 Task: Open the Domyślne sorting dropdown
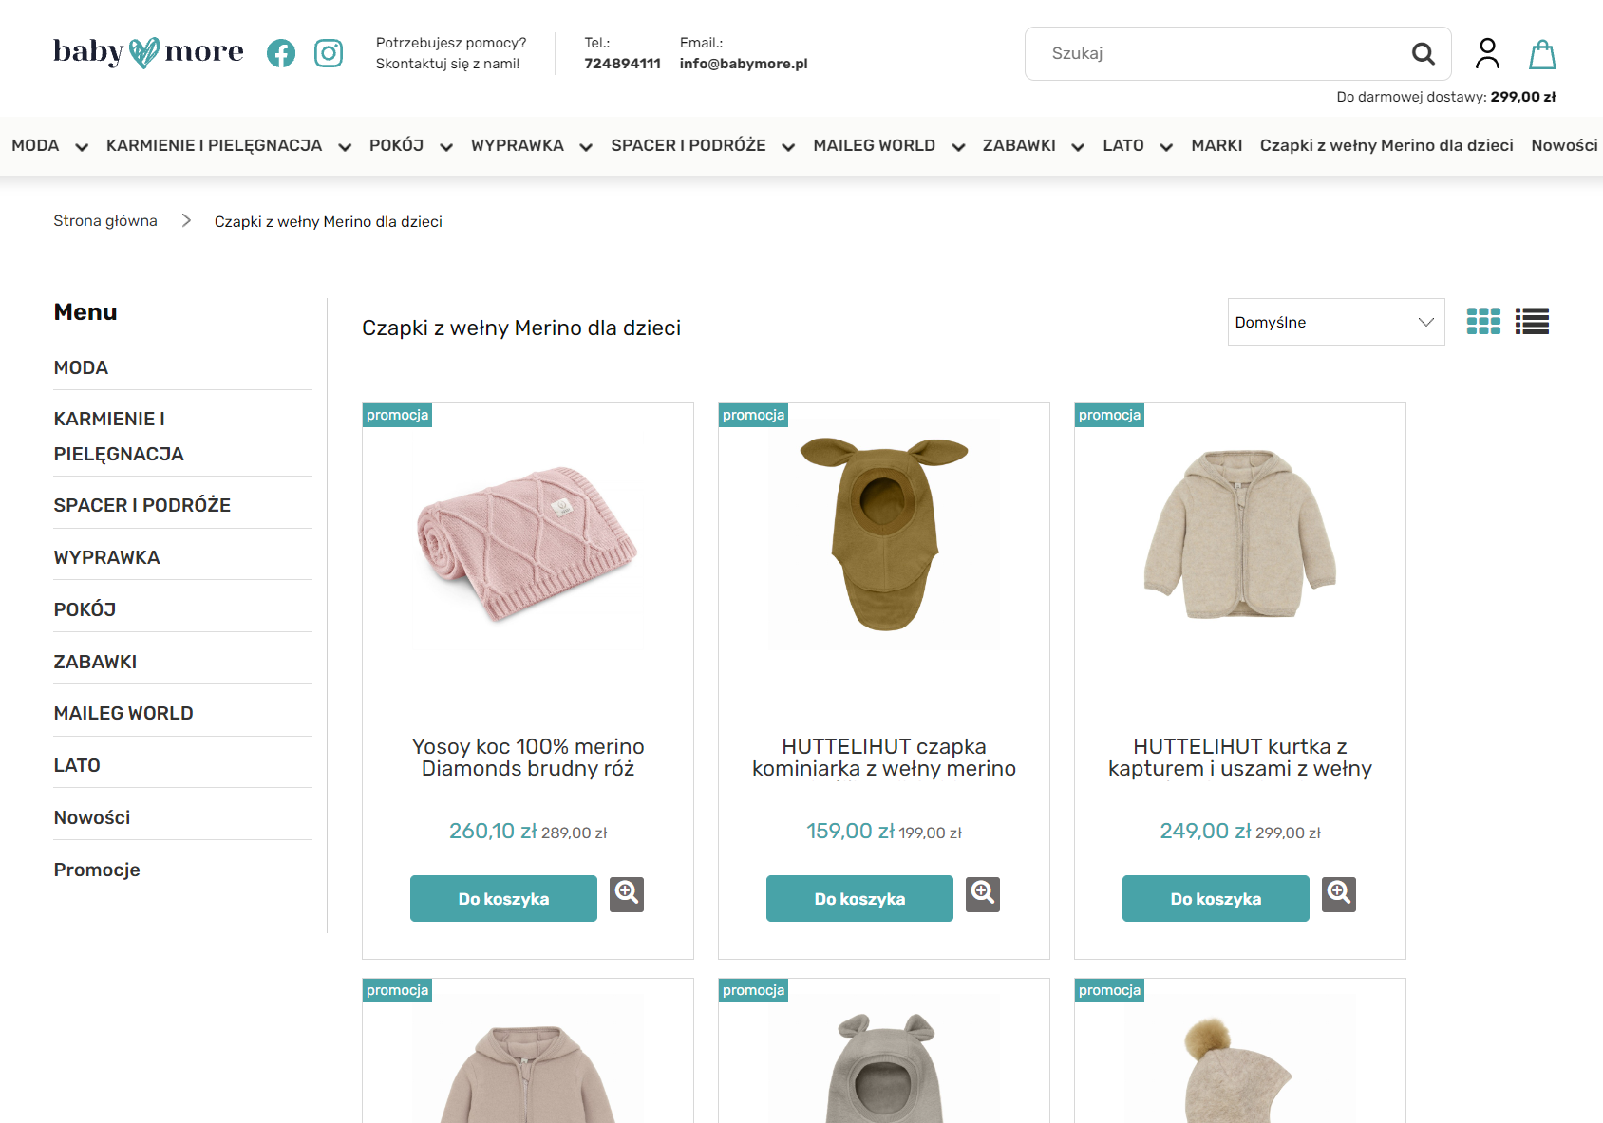tap(1335, 323)
